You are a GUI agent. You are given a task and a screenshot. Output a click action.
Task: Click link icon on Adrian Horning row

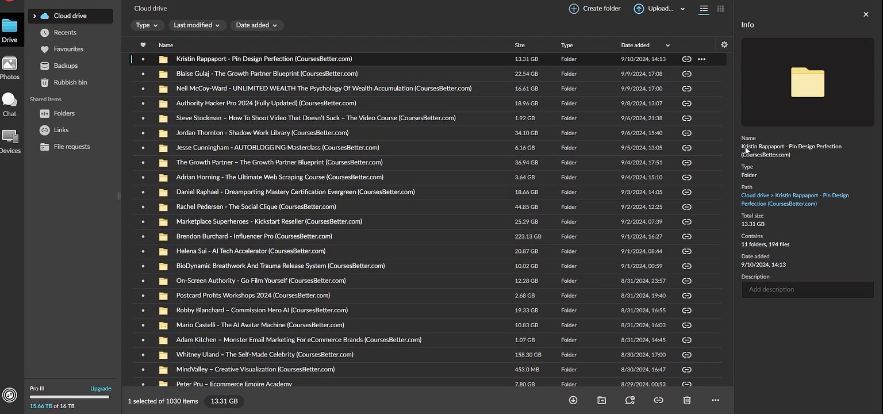tap(686, 177)
